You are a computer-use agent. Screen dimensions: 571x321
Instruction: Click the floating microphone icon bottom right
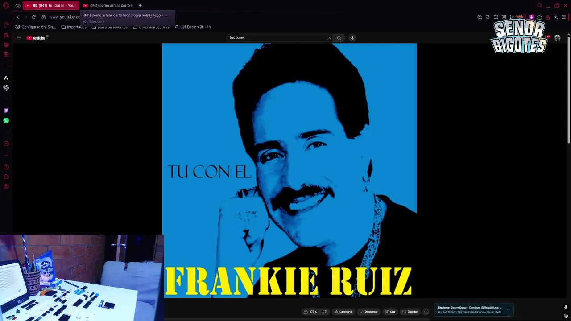click(566, 307)
